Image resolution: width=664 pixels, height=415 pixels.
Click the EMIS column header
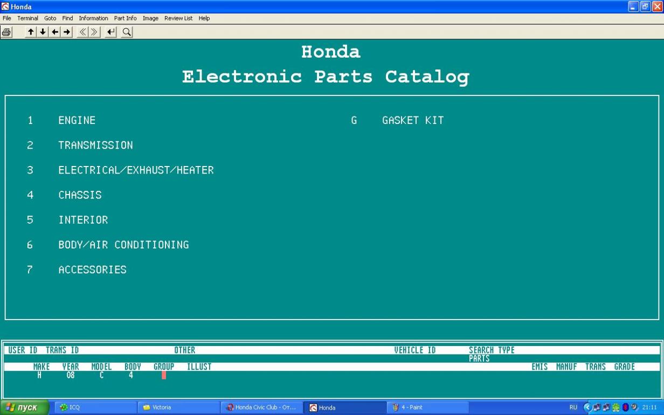coord(539,367)
